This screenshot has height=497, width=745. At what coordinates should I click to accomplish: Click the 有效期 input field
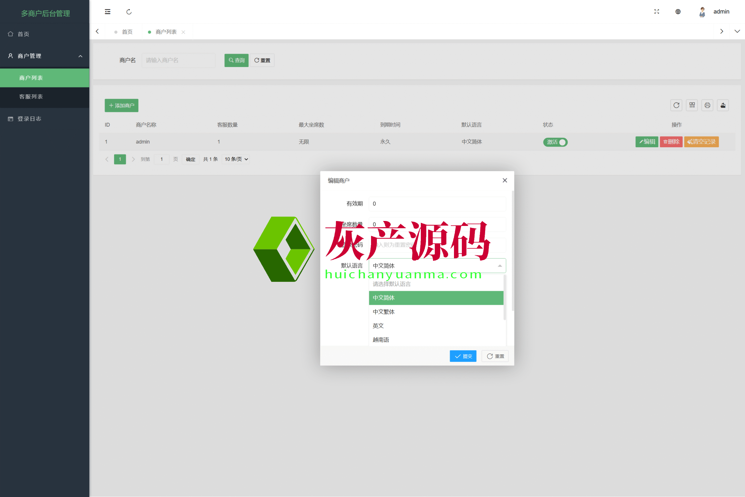click(437, 204)
